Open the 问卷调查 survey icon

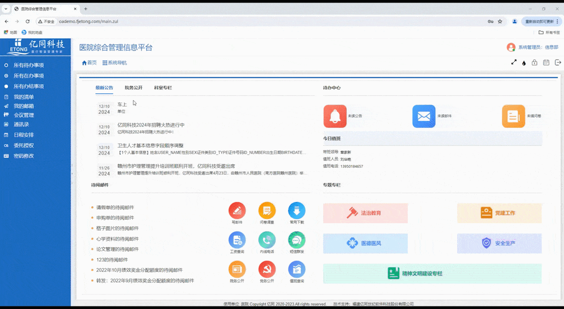[267, 211]
